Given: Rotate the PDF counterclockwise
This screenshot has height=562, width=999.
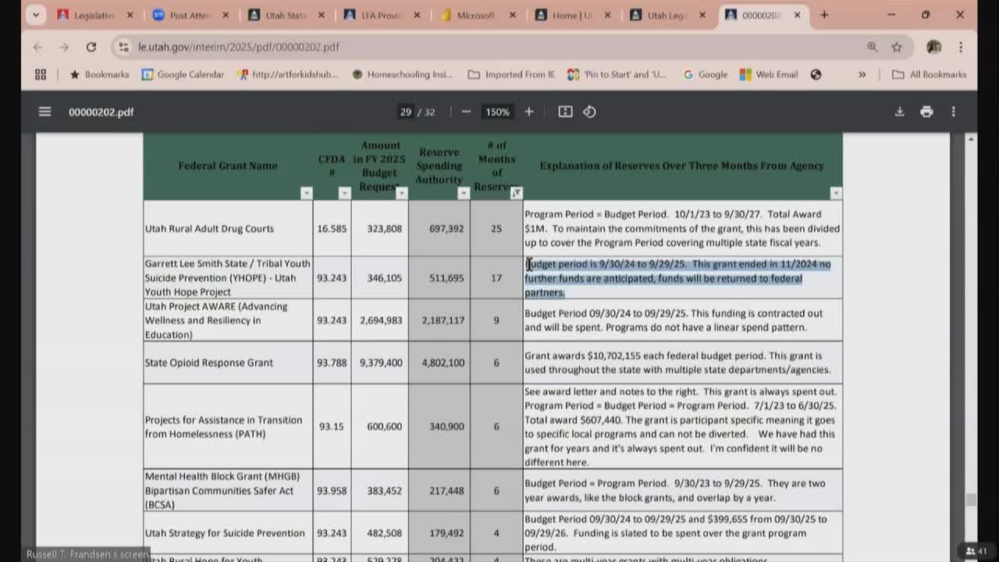Looking at the screenshot, I should (589, 112).
